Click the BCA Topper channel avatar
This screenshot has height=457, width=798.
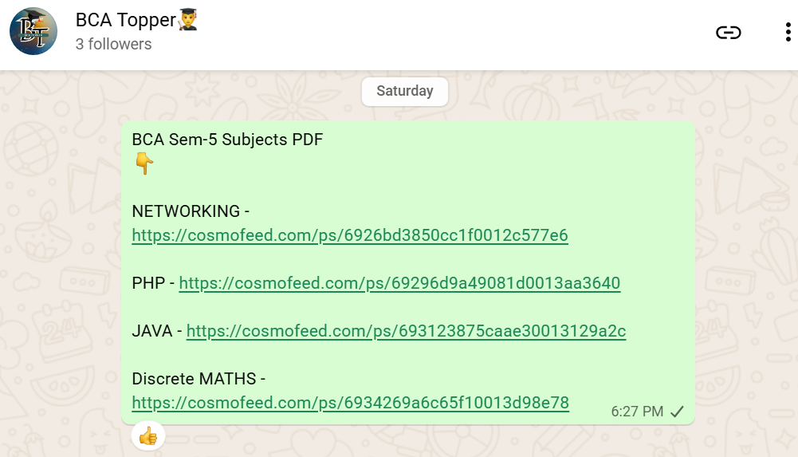tap(33, 32)
